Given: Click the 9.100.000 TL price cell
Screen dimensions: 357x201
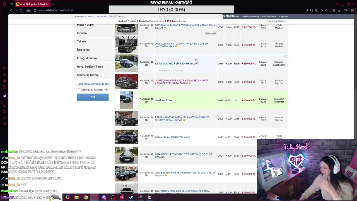Looking at the screenshot, I should point(248,82).
